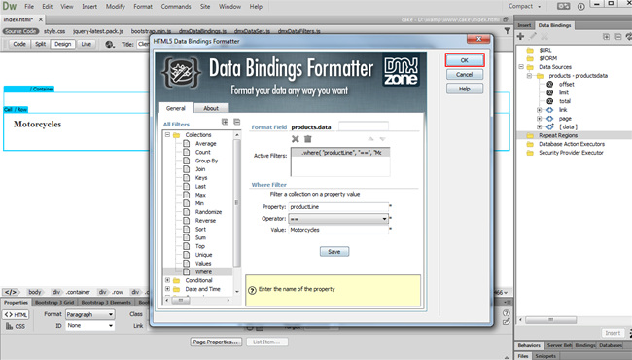Open the Commands menu
Viewport: 632px width, 360px height.
click(176, 7)
